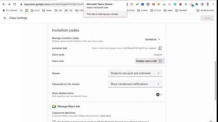Click the extension icon with the blue badge

click(192, 5)
